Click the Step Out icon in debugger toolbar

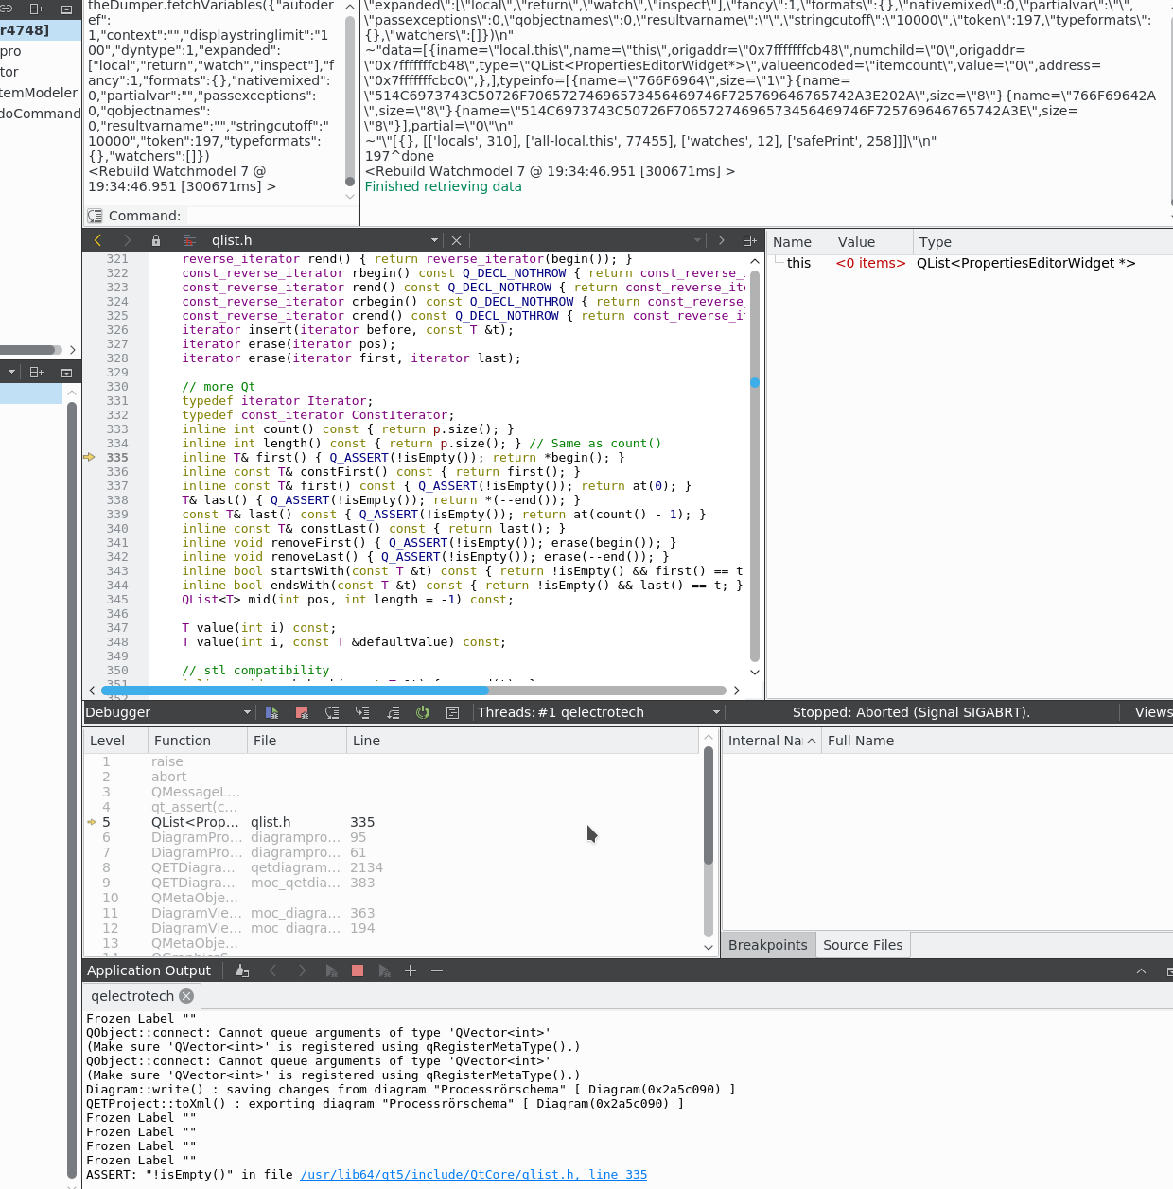point(393,712)
